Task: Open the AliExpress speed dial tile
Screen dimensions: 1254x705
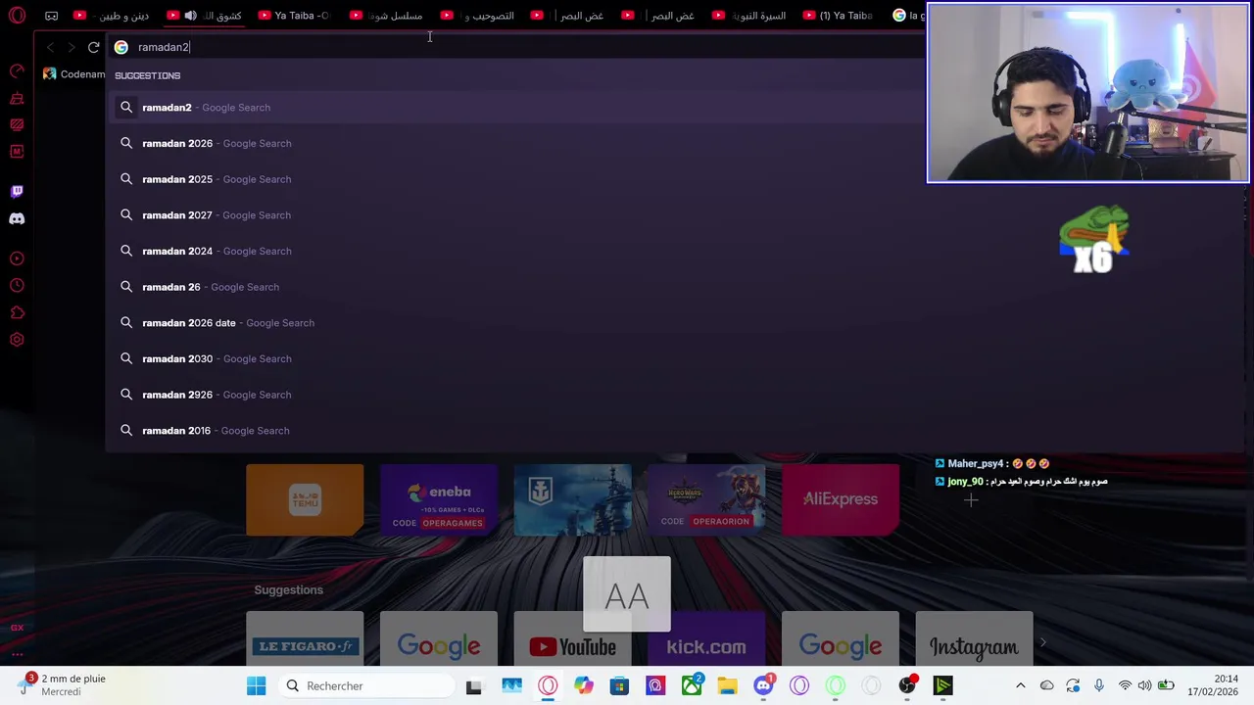Action: (841, 500)
